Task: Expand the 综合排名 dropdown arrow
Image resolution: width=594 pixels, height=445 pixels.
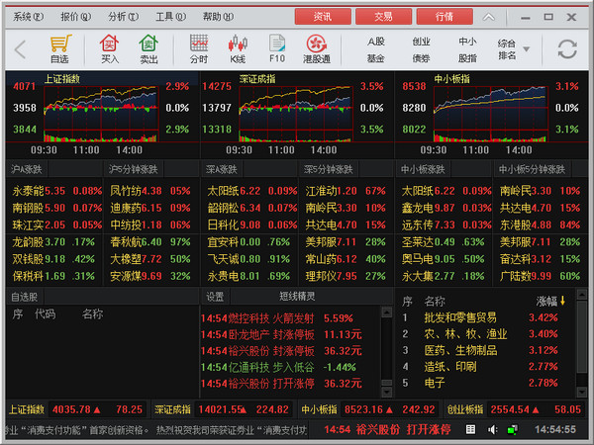Action: pos(526,49)
